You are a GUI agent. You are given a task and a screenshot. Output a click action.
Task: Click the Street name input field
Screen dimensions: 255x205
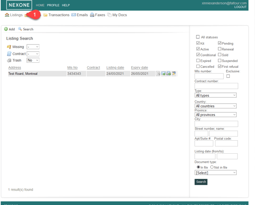[223, 133]
